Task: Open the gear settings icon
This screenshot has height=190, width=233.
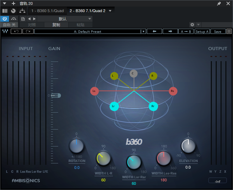Action: [192, 25]
